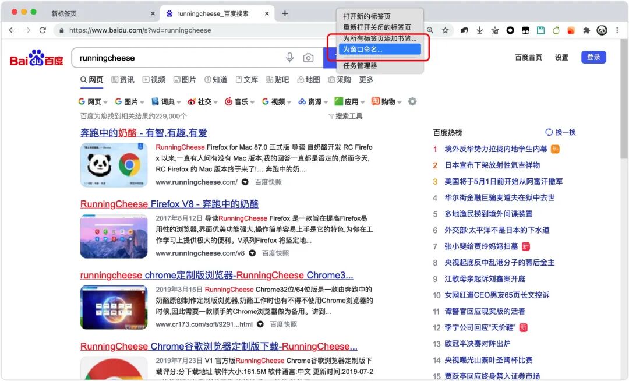The height and width of the screenshot is (381, 629).
Task: Click the black circle extension icon
Action: click(510, 30)
